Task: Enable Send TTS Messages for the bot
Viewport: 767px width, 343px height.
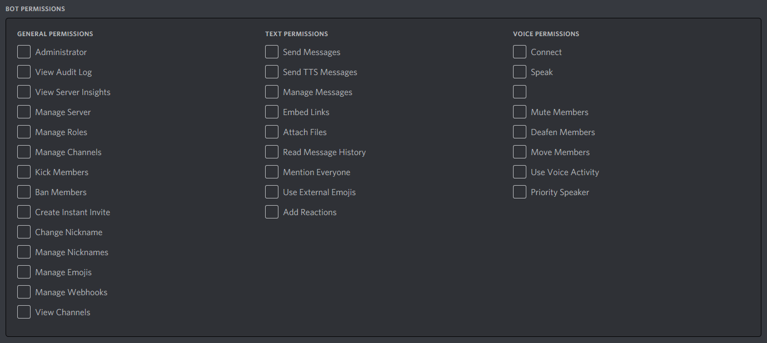Action: pos(272,71)
